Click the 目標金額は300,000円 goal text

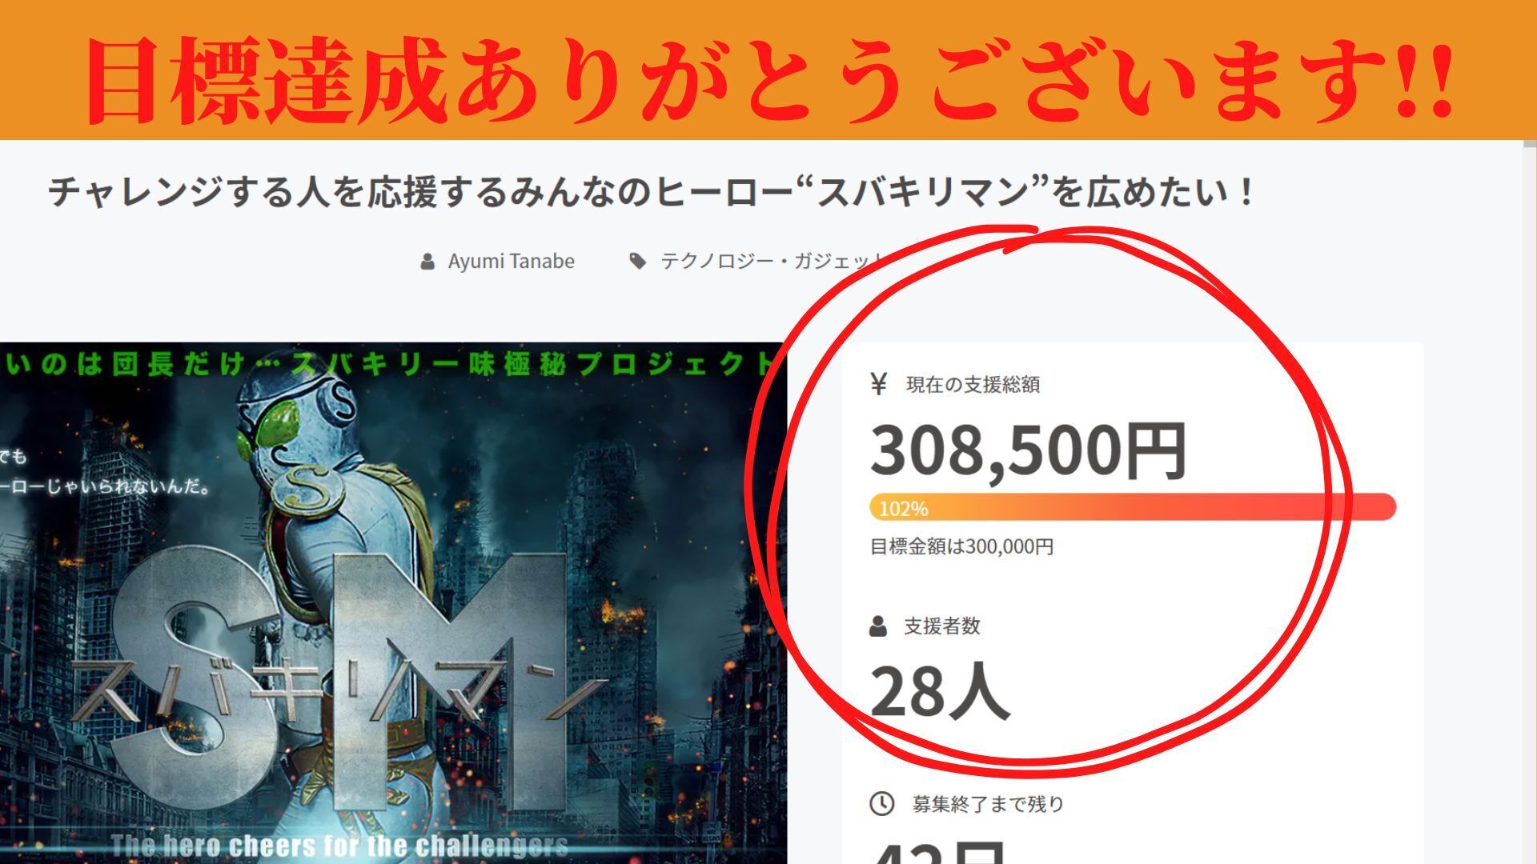(x=961, y=547)
